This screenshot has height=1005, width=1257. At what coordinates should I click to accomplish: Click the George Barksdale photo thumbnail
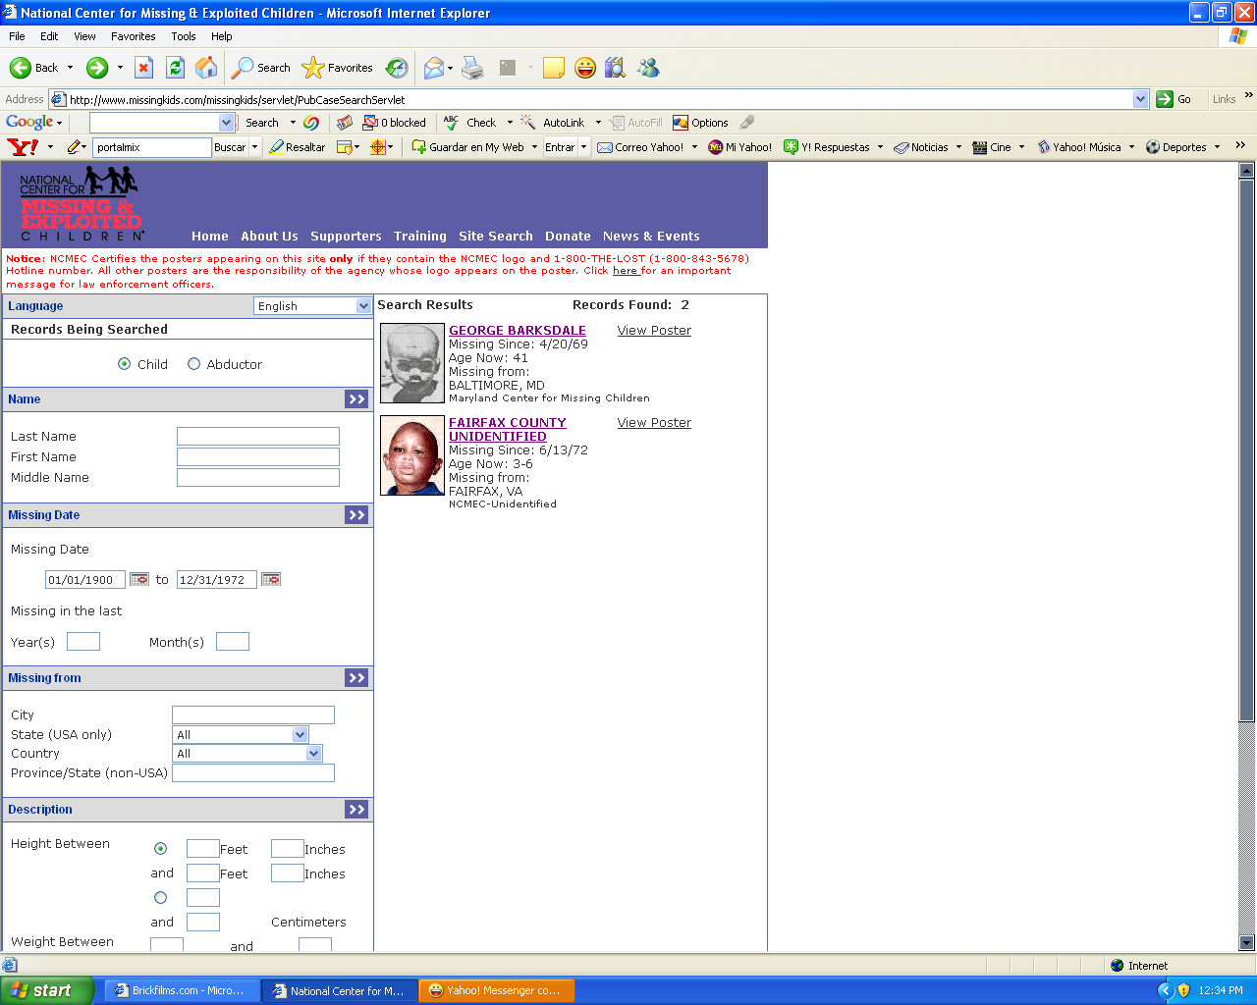coord(412,363)
